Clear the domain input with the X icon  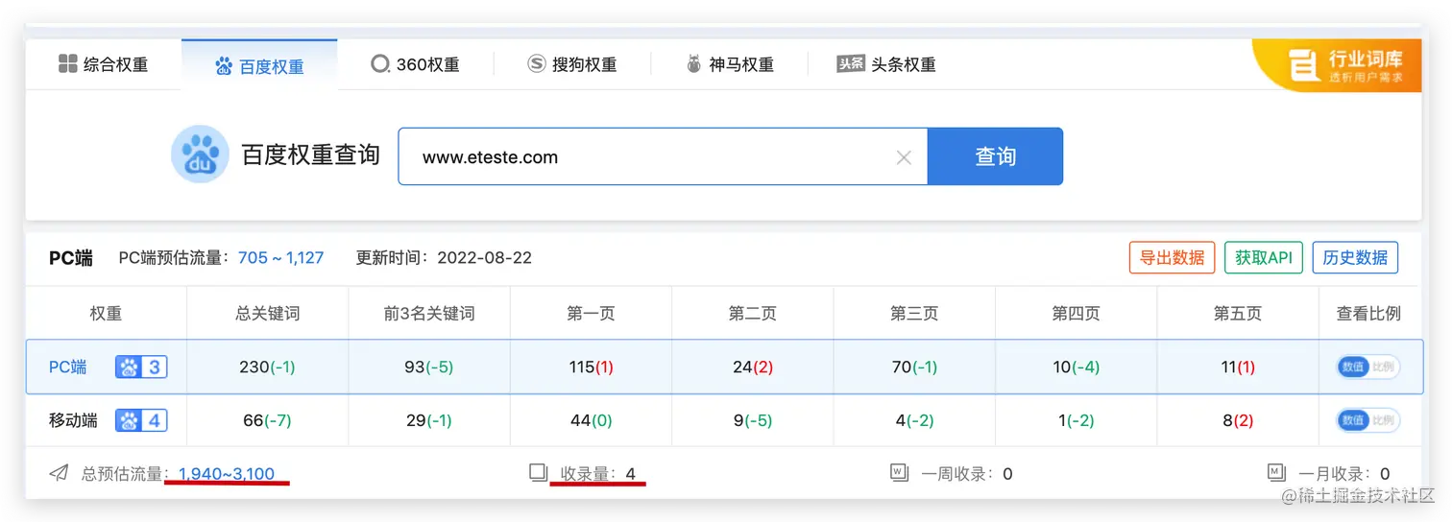[x=904, y=157]
